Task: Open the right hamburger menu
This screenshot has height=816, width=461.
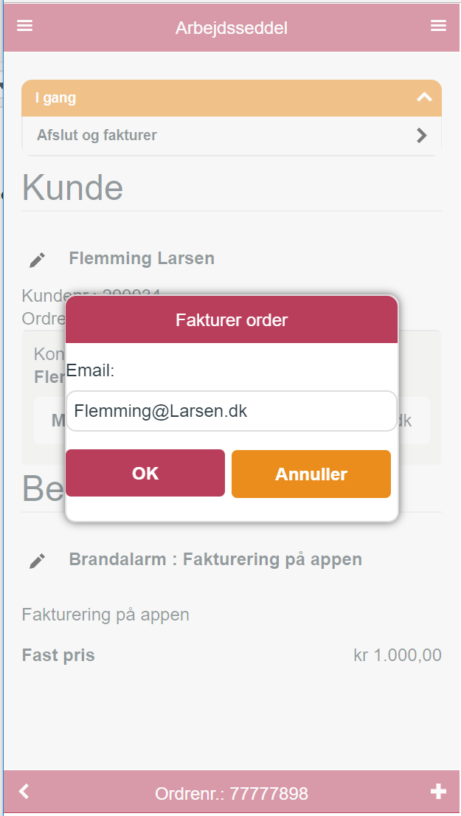Action: pyautogui.click(x=439, y=26)
